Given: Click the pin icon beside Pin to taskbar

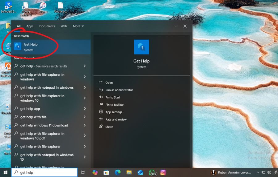Looking at the screenshot, I should pyautogui.click(x=101, y=104).
